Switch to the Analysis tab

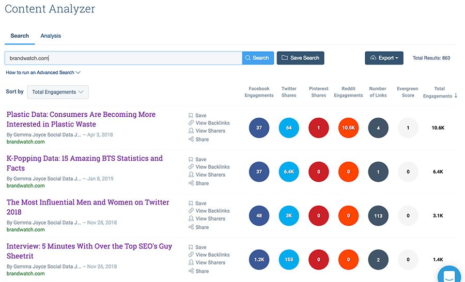point(51,36)
